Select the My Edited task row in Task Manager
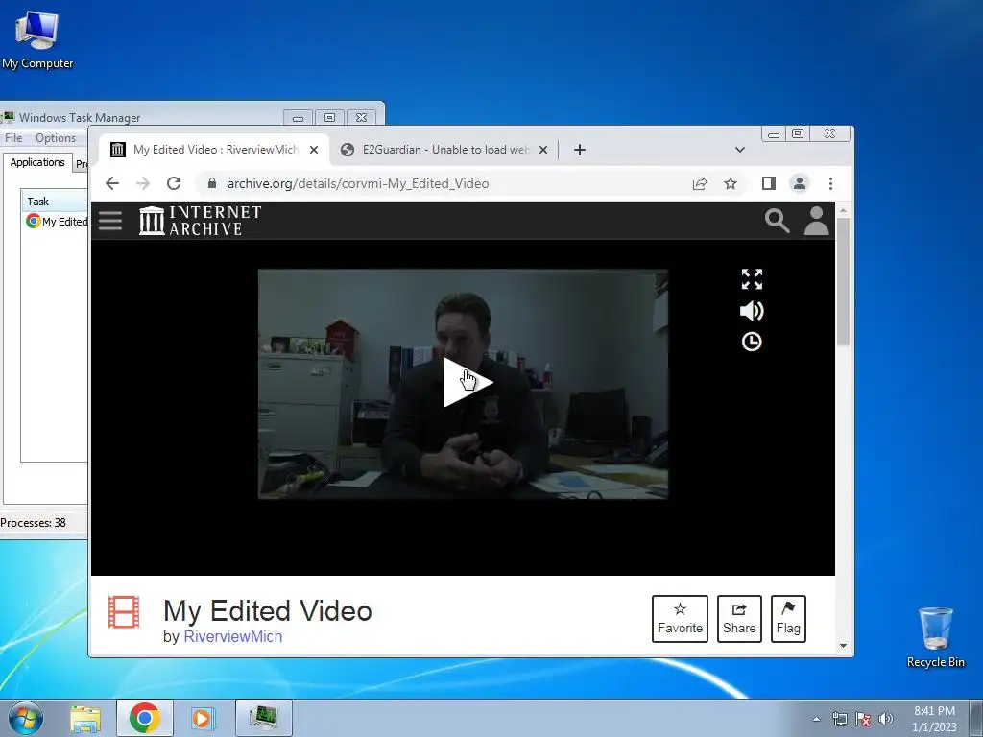This screenshot has width=983, height=737. point(56,222)
